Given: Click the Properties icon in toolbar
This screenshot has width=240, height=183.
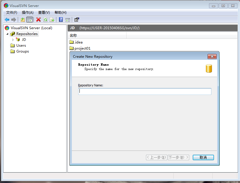Looking at the screenshot, I should (x=77, y=20).
